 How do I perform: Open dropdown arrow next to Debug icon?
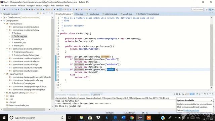(x=19, y=9)
